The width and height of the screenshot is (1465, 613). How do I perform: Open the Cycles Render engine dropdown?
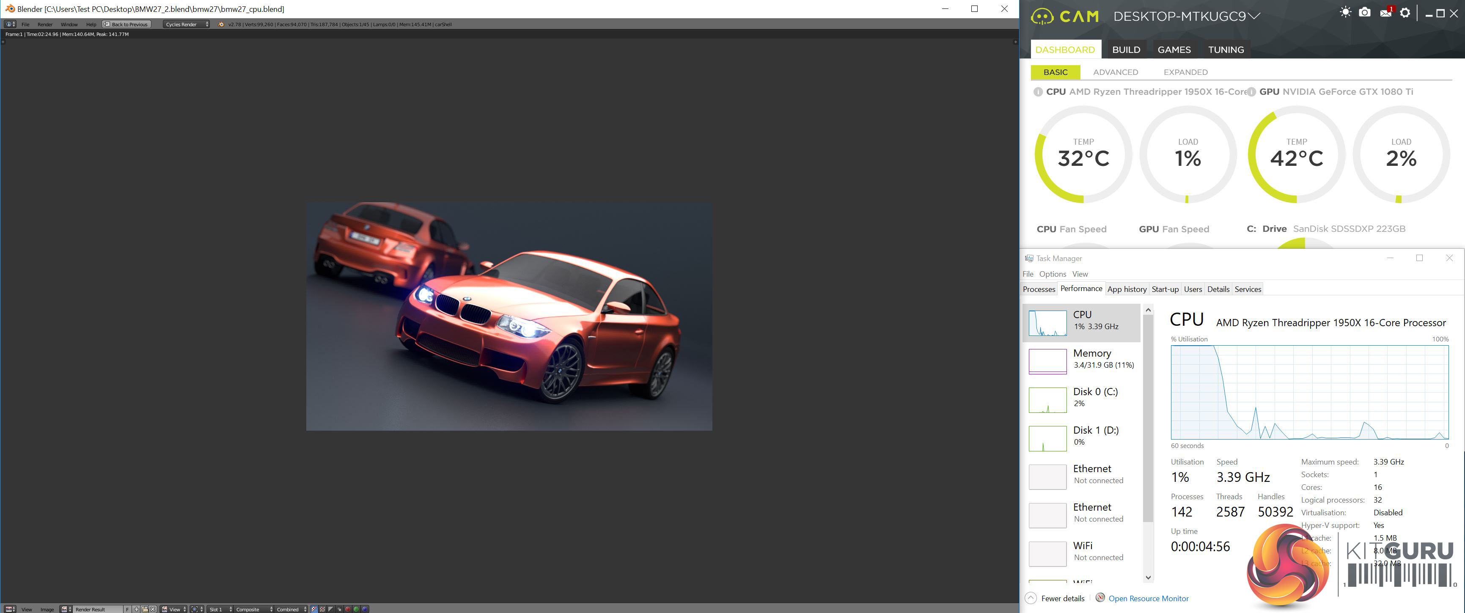[187, 25]
